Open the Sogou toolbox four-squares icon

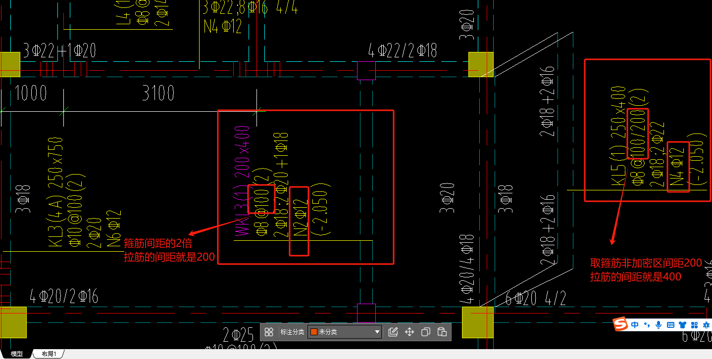(695, 325)
